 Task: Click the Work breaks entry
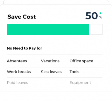[19, 72]
